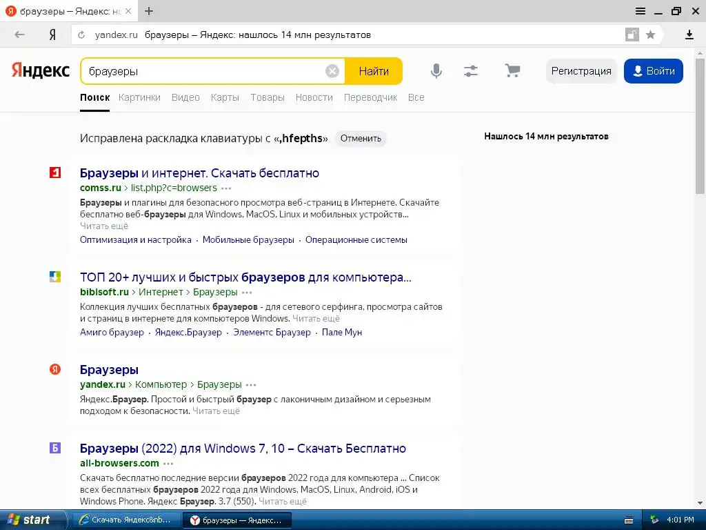Start voice search with the microphone icon

[436, 71]
